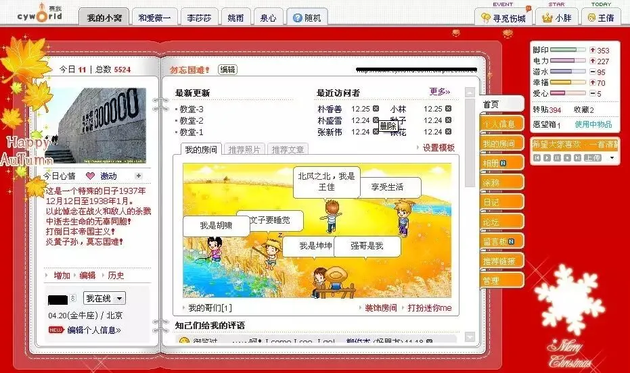Open the 留言板 side tab
The height and width of the screenshot is (373, 630).
coord(501,241)
